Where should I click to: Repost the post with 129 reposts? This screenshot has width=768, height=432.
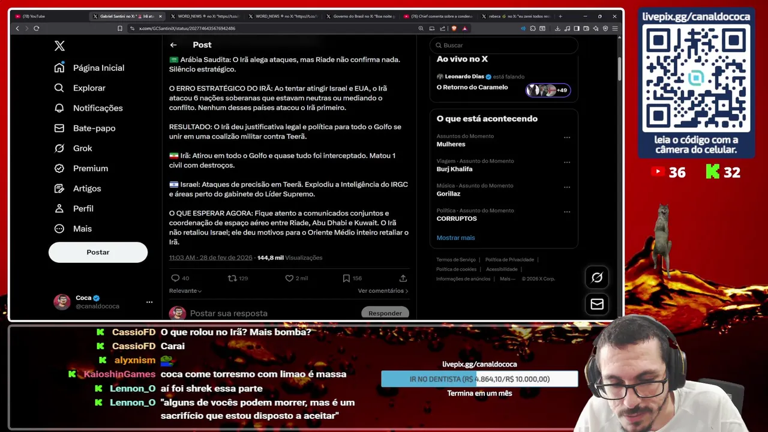point(232,278)
